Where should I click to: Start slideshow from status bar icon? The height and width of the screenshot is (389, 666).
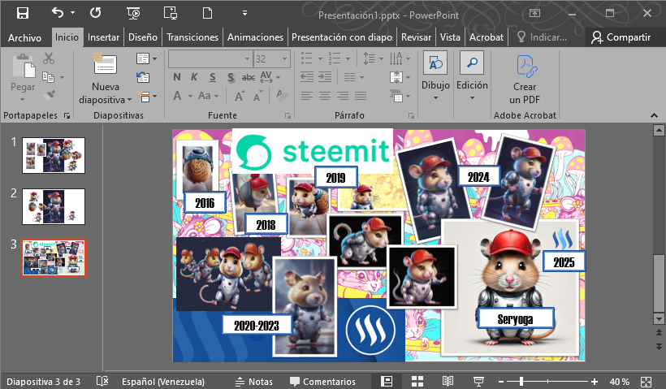point(478,381)
